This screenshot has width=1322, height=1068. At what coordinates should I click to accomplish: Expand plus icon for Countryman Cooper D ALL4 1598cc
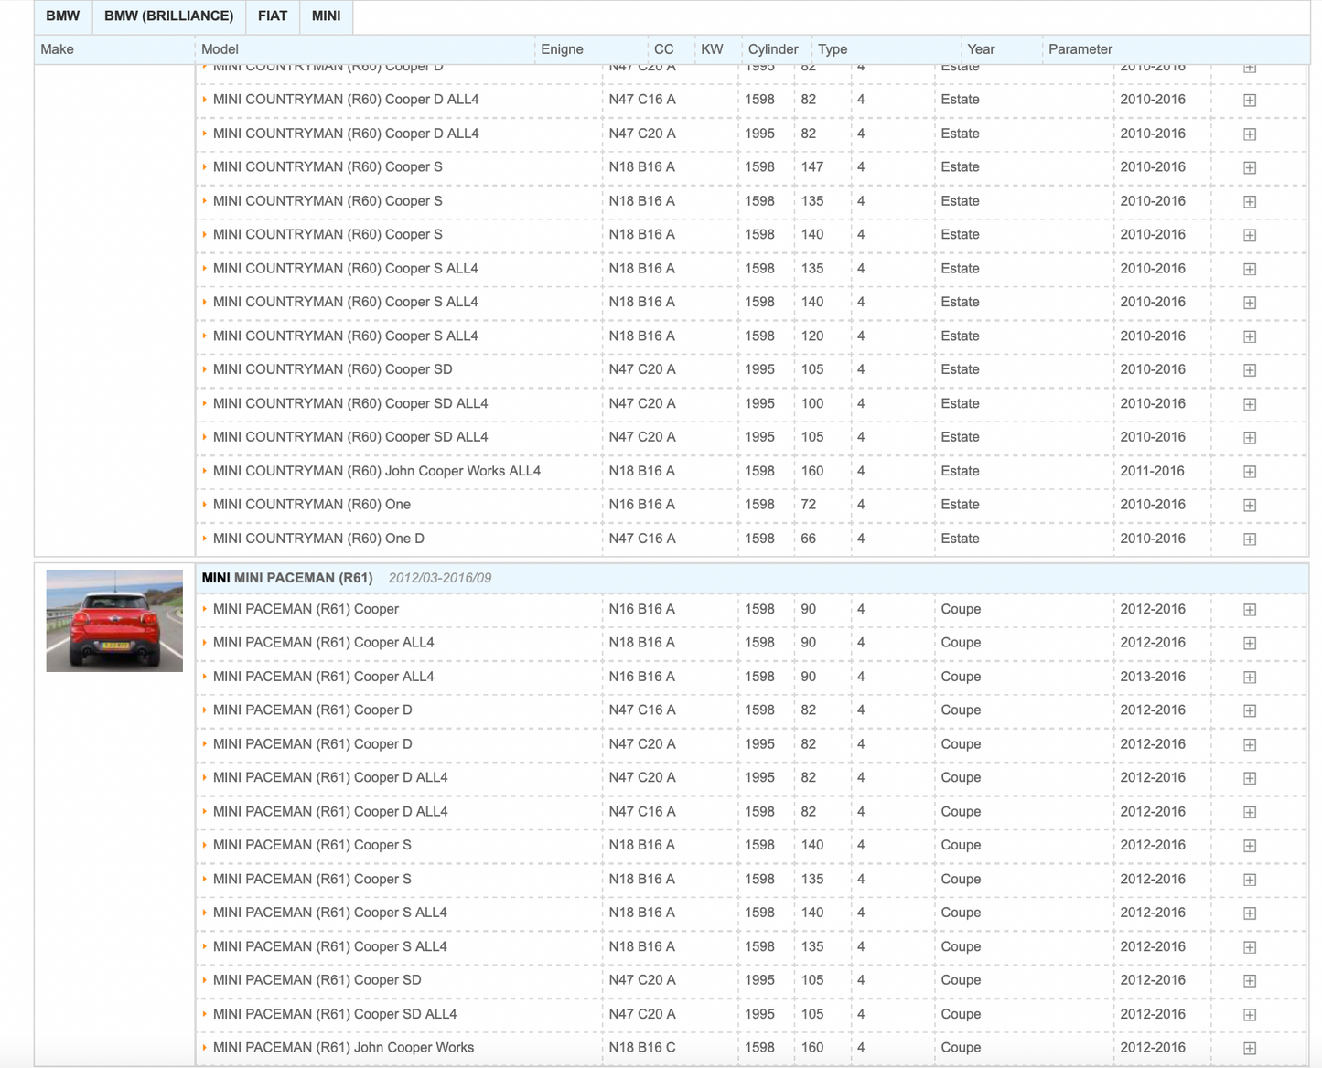1250,101
